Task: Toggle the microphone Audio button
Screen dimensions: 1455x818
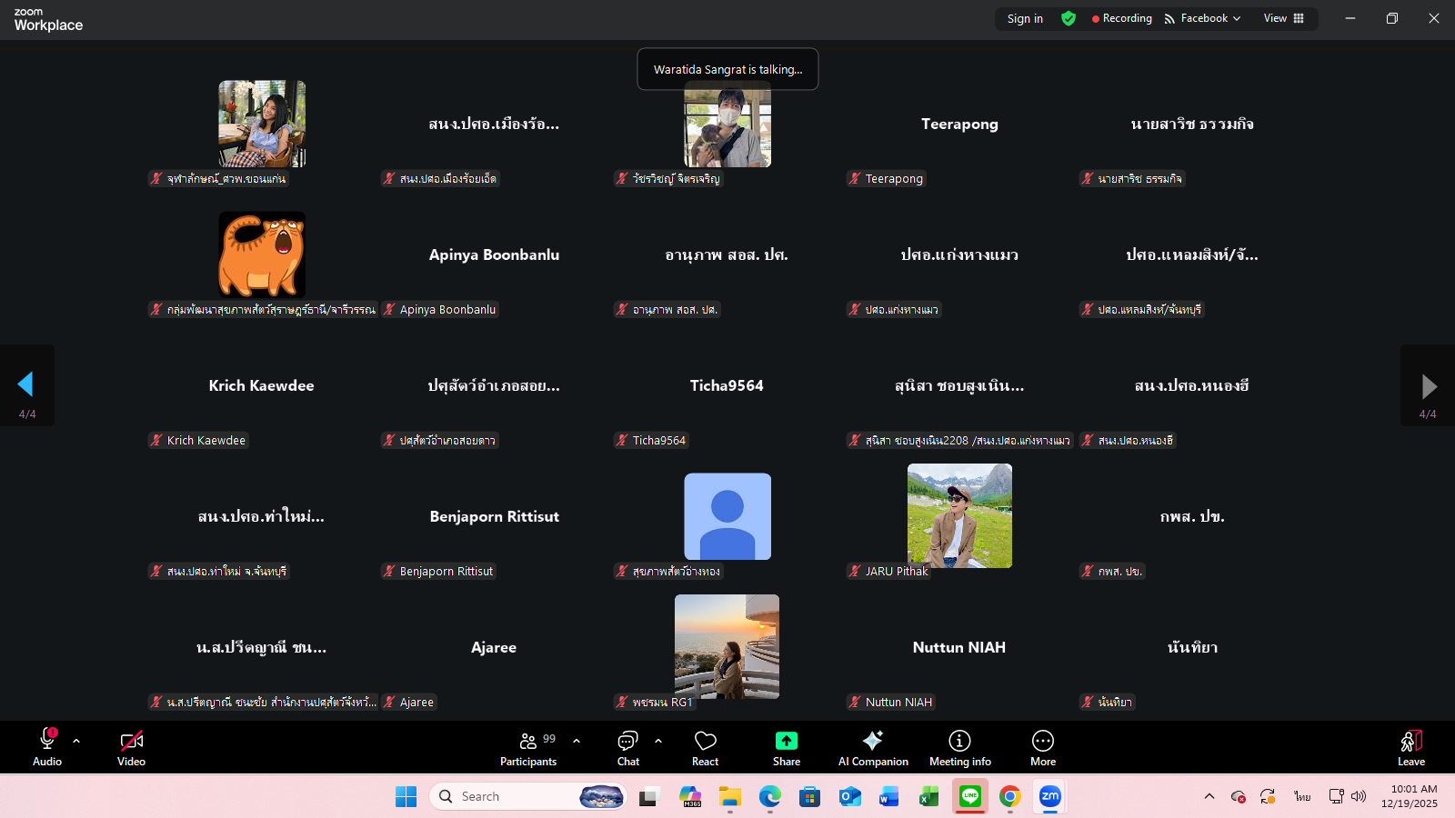Action: coord(47,748)
